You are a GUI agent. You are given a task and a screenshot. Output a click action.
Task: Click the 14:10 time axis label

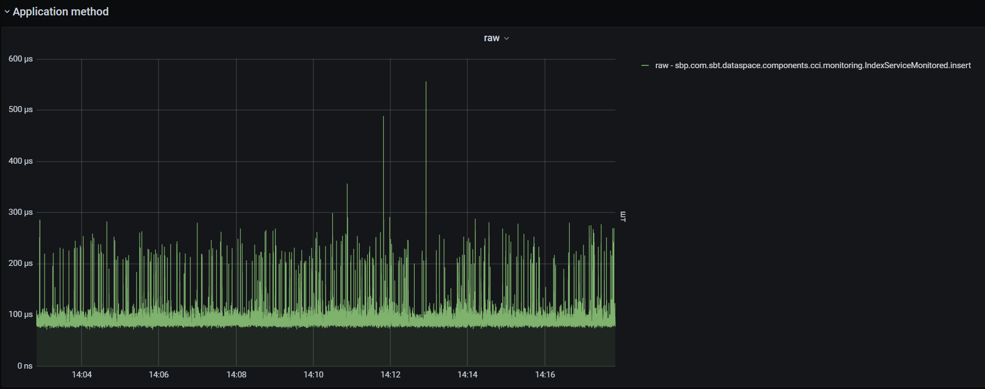(313, 375)
